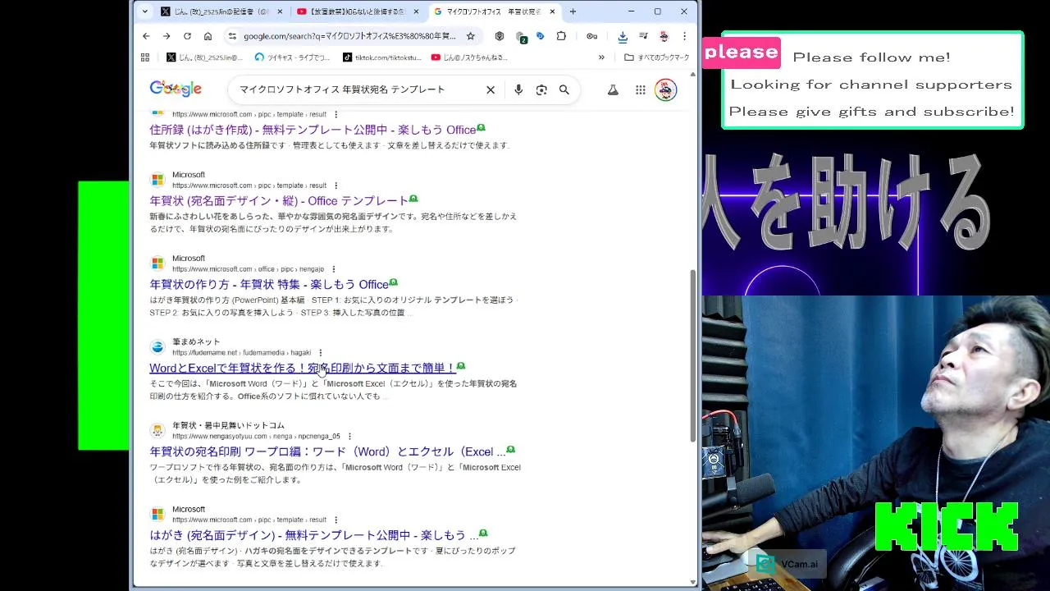Image resolution: width=1050 pixels, height=591 pixels.
Task: Show browser downloads
Action: [x=623, y=36]
